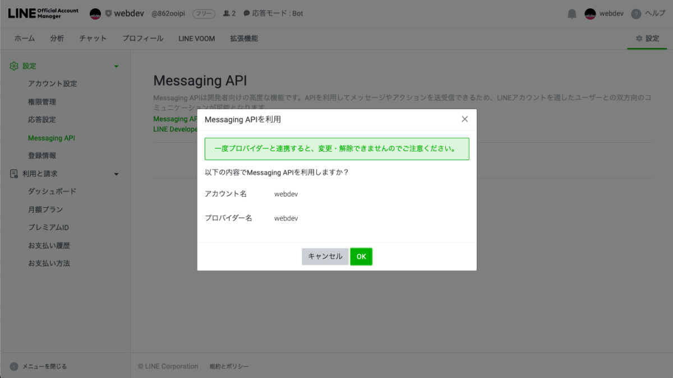Viewport: 673px width, 378px height.
Task: Open the 分析 tab
Action: [57, 39]
